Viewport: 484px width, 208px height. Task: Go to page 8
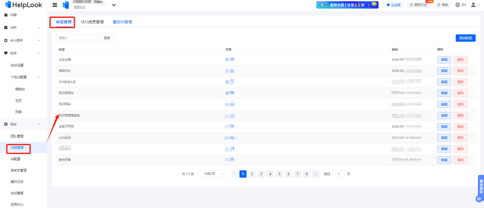click(x=307, y=174)
